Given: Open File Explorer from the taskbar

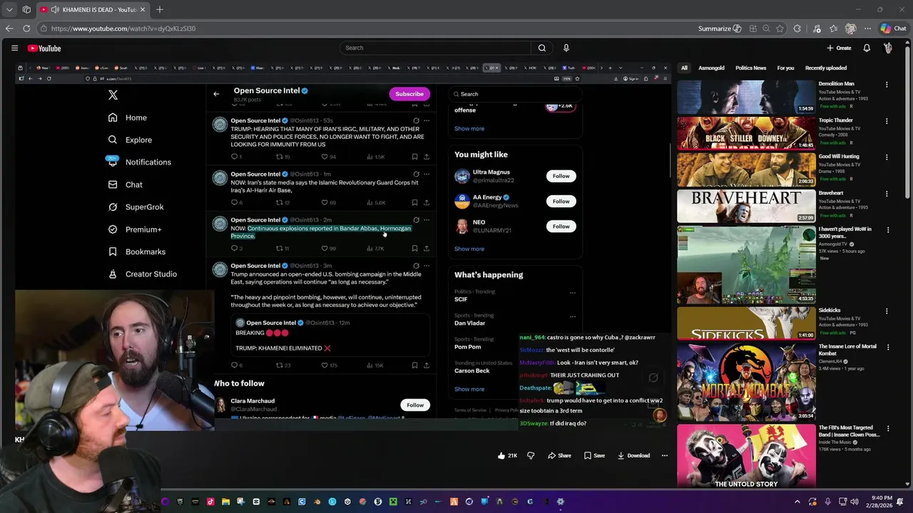Looking at the screenshot, I should [225, 502].
